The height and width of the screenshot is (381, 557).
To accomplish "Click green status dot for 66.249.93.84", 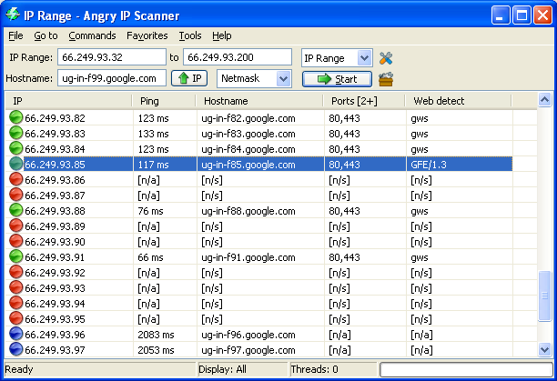I will click(15, 148).
